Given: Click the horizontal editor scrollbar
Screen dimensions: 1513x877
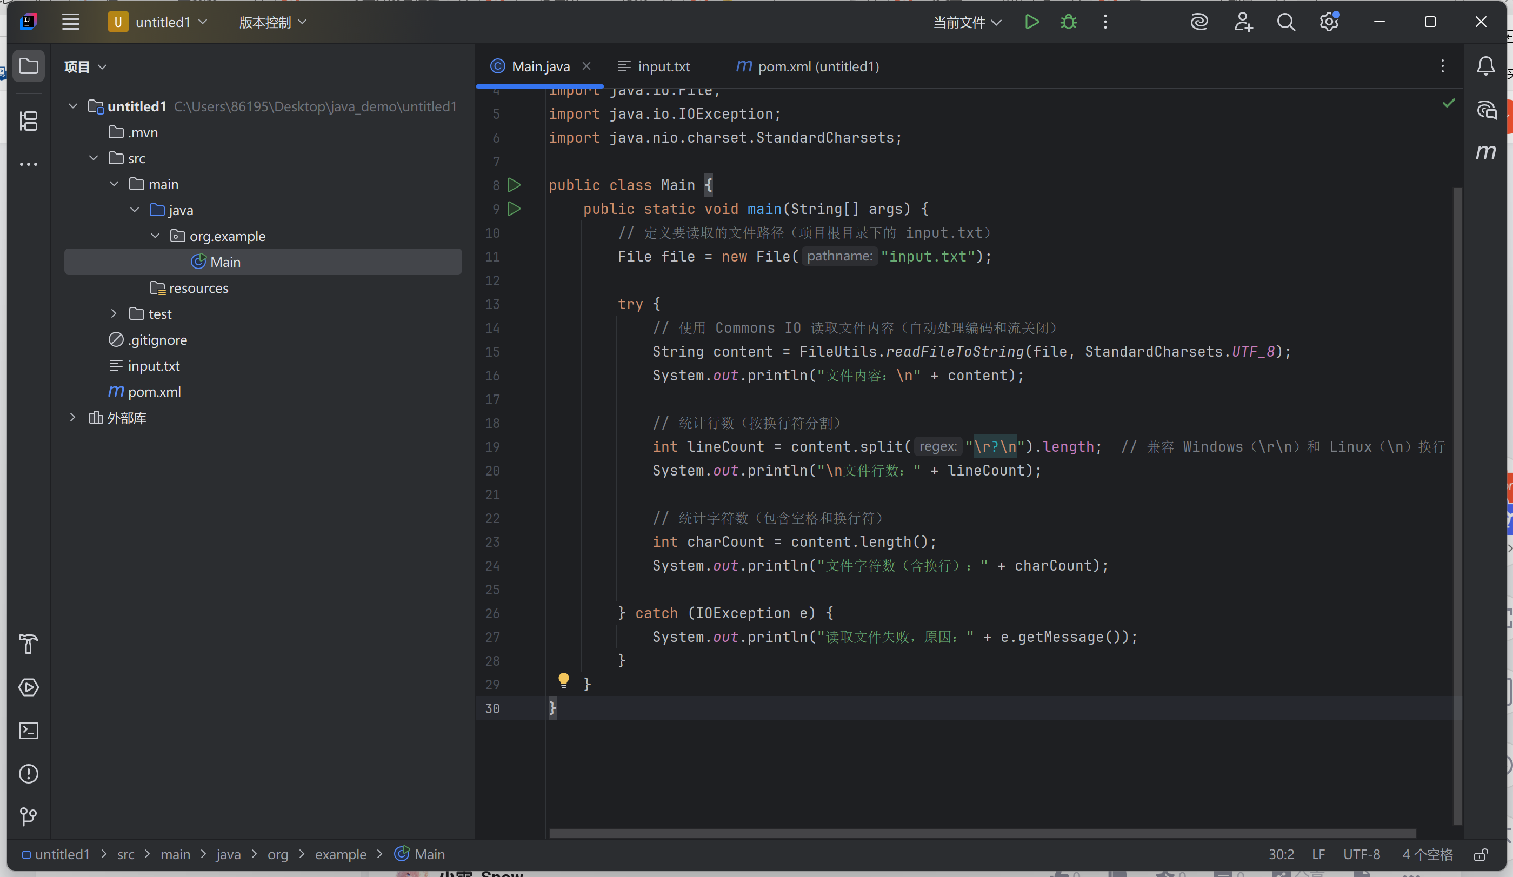Looking at the screenshot, I should tap(982, 833).
